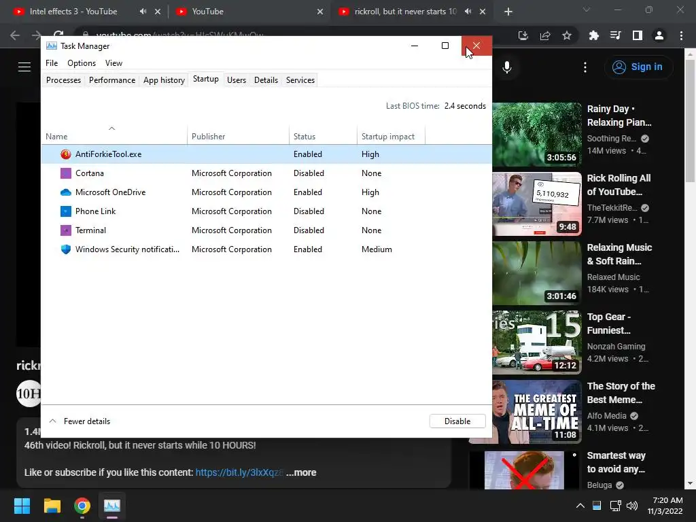696x522 pixels.
Task: Expand the video description with ...more
Action: click(301, 473)
